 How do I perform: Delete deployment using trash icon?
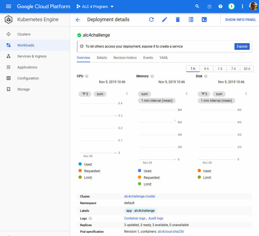click(178, 20)
